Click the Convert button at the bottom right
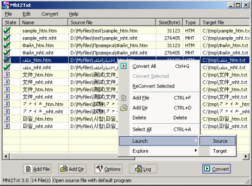252x186 pixels. [217, 169]
